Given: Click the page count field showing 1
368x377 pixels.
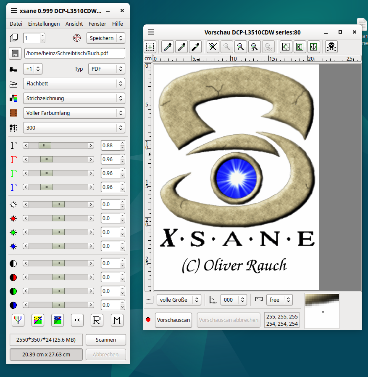Looking at the screenshot, I should click(x=32, y=38).
